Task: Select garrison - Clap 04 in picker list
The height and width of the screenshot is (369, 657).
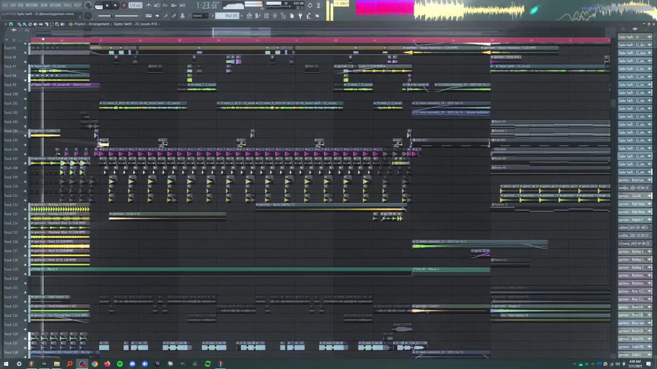Action: [634, 196]
